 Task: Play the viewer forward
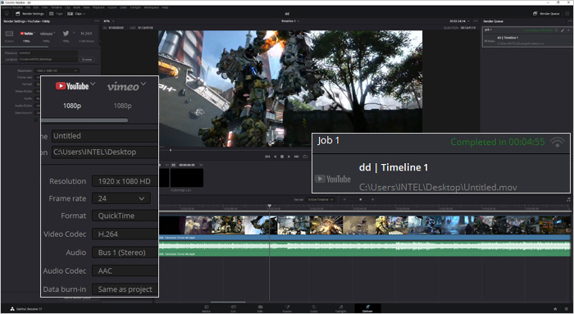point(289,157)
